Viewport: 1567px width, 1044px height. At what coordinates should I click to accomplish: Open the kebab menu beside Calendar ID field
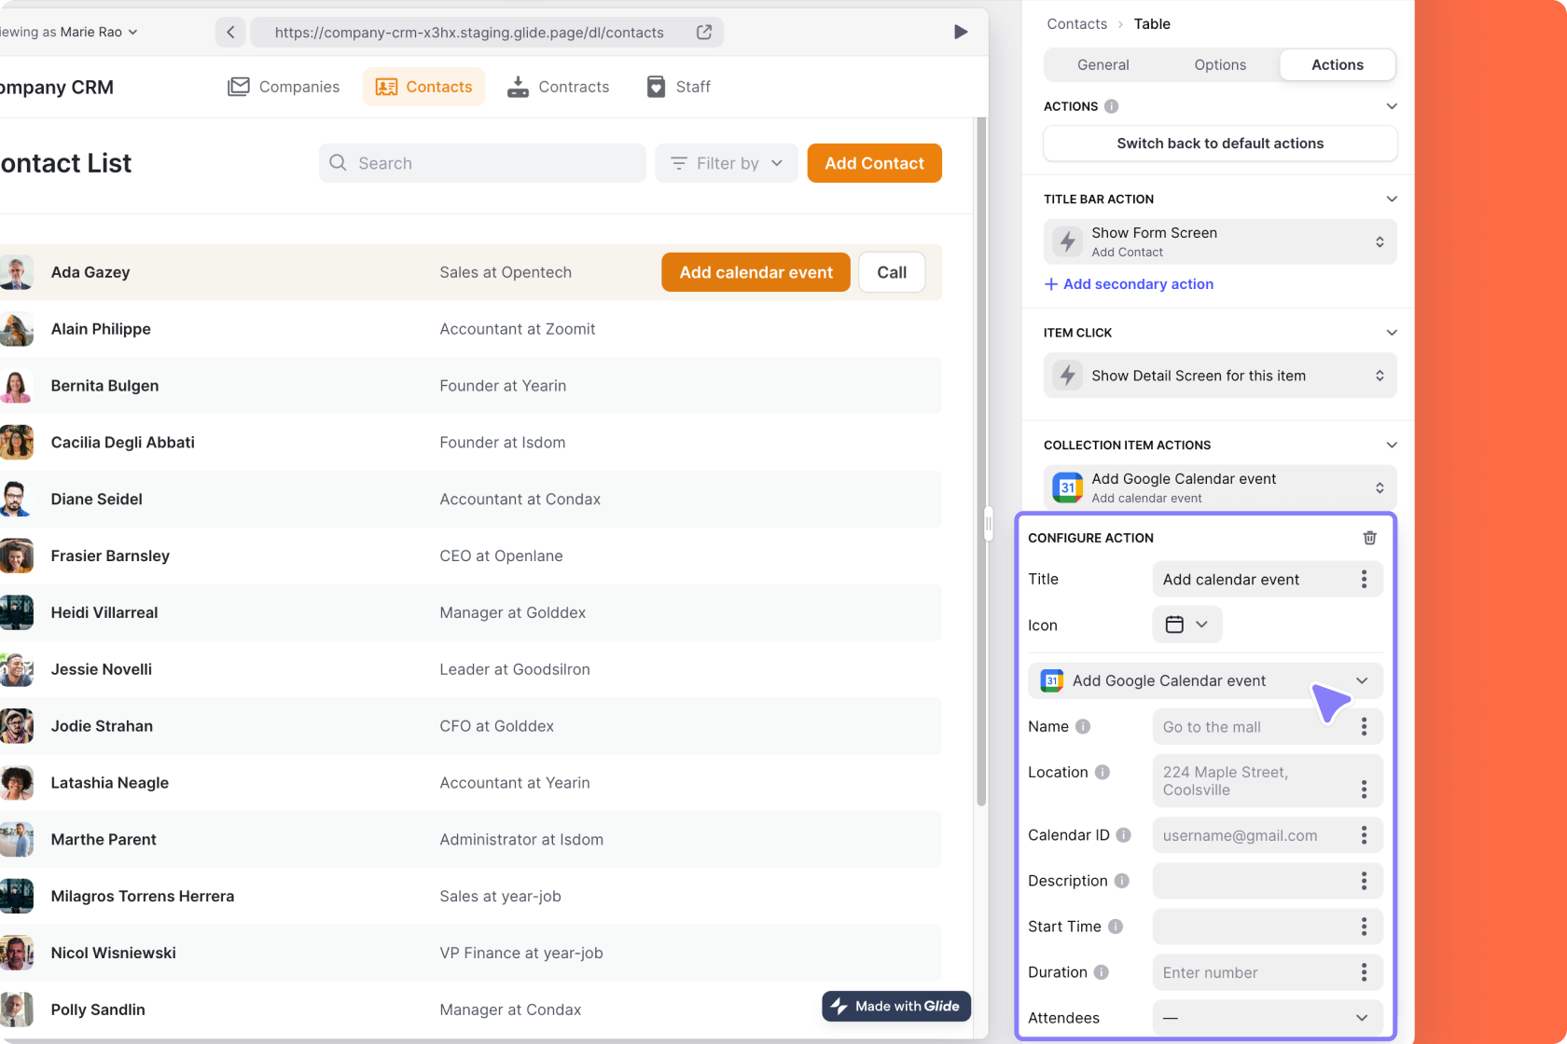(x=1364, y=834)
